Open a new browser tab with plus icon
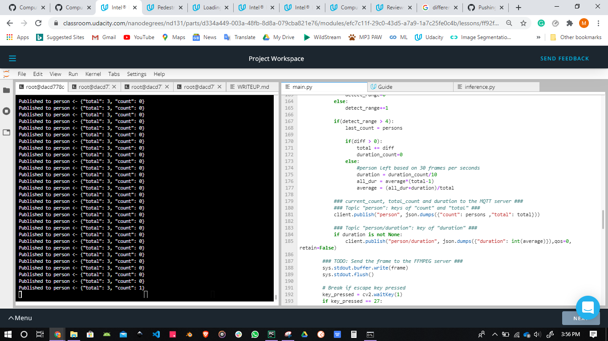608x341 pixels. [x=519, y=8]
